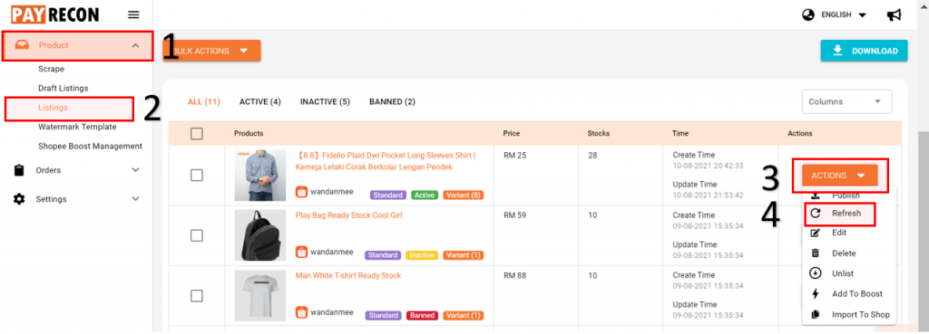
Task: Check the Play Bag row checkbox
Action: click(197, 236)
